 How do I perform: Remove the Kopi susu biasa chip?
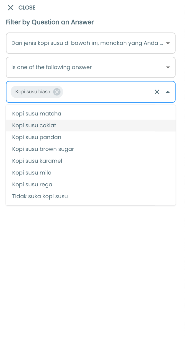tap(57, 92)
